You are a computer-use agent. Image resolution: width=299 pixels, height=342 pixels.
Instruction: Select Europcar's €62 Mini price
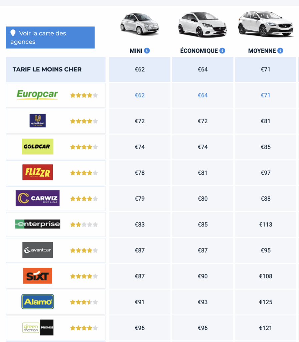[140, 95]
